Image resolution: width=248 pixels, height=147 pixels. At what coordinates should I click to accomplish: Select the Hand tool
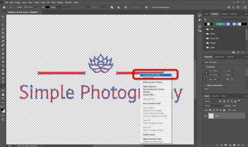tap(3, 95)
